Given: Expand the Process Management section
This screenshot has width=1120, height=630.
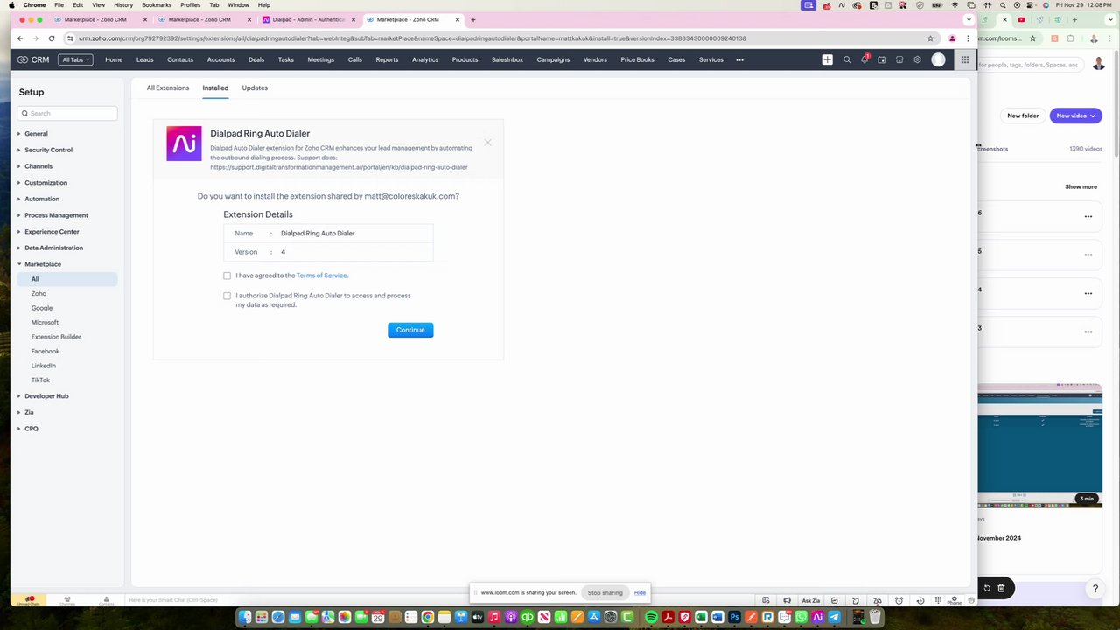Looking at the screenshot, I should [56, 215].
